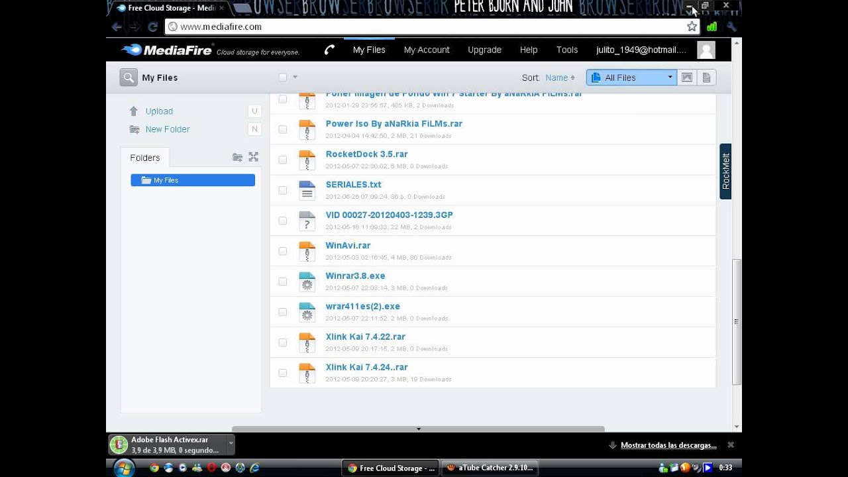Open the All Files filter dropdown
Image resolution: width=848 pixels, height=477 pixels.
pos(631,78)
